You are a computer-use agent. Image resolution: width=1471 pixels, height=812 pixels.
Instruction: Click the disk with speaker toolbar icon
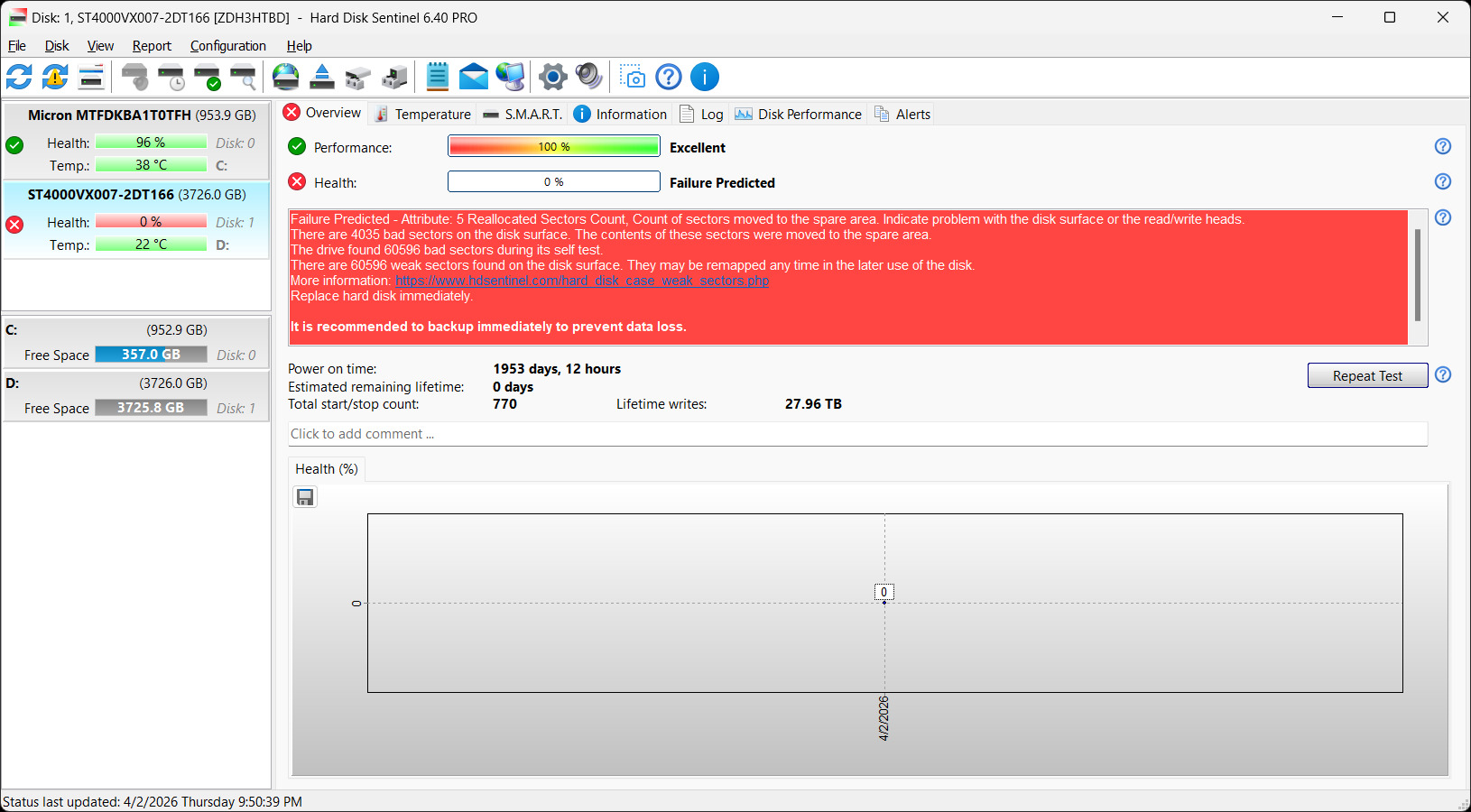134,77
